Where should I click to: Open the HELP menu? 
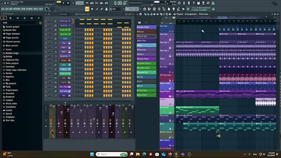click(x=41, y=9)
